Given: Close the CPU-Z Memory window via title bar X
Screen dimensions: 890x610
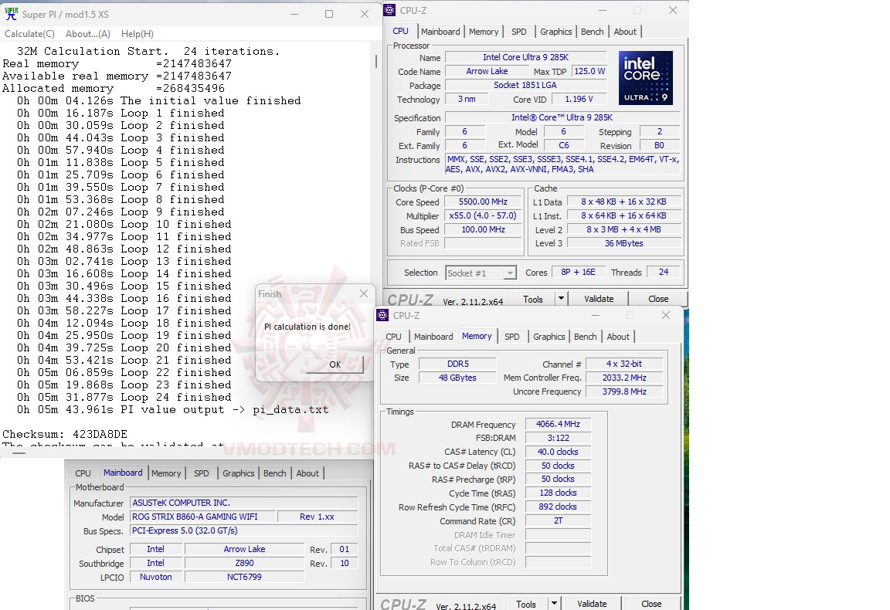Looking at the screenshot, I should pos(666,315).
